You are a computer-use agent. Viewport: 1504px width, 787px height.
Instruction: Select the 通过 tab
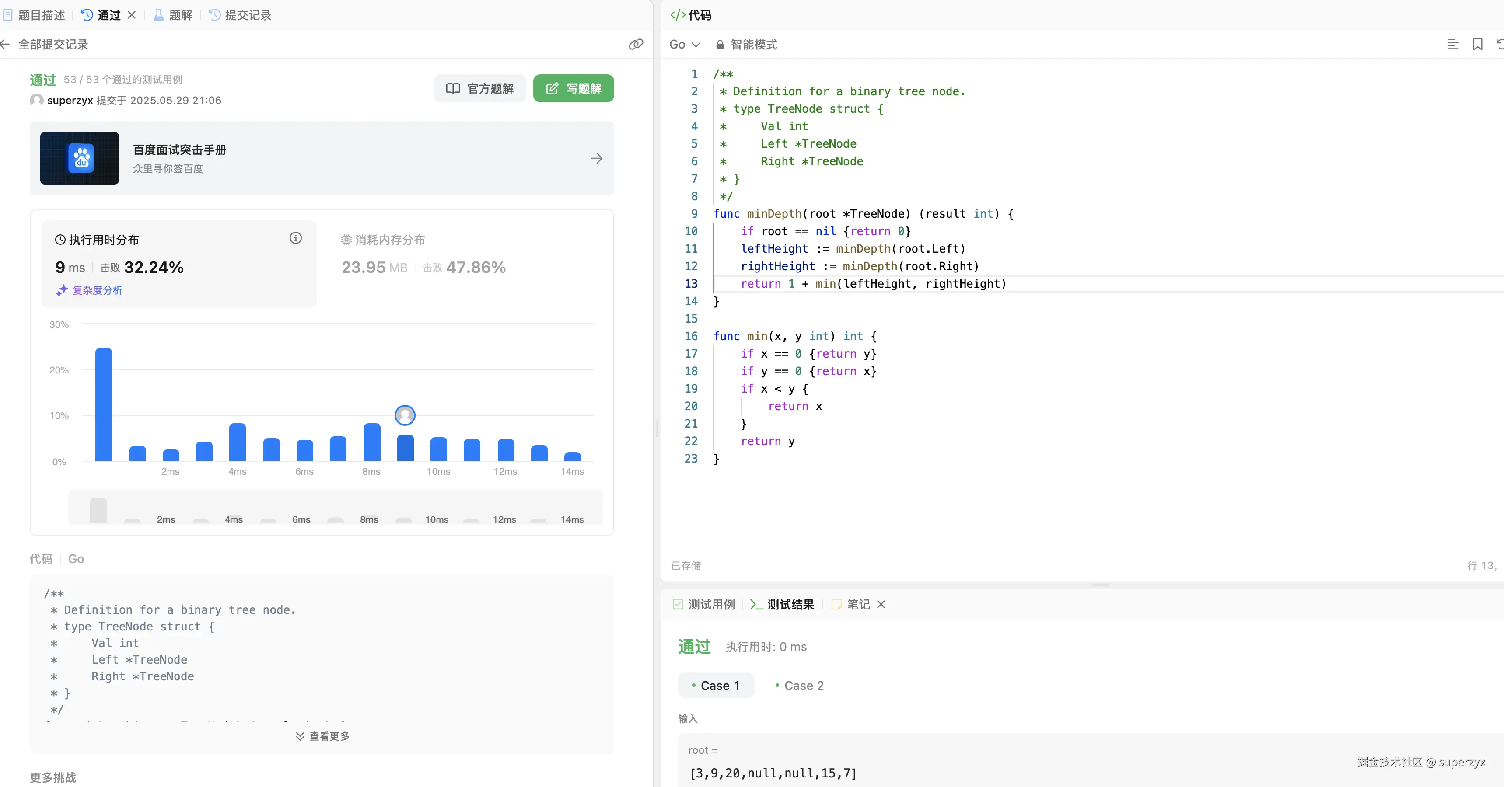click(x=101, y=15)
